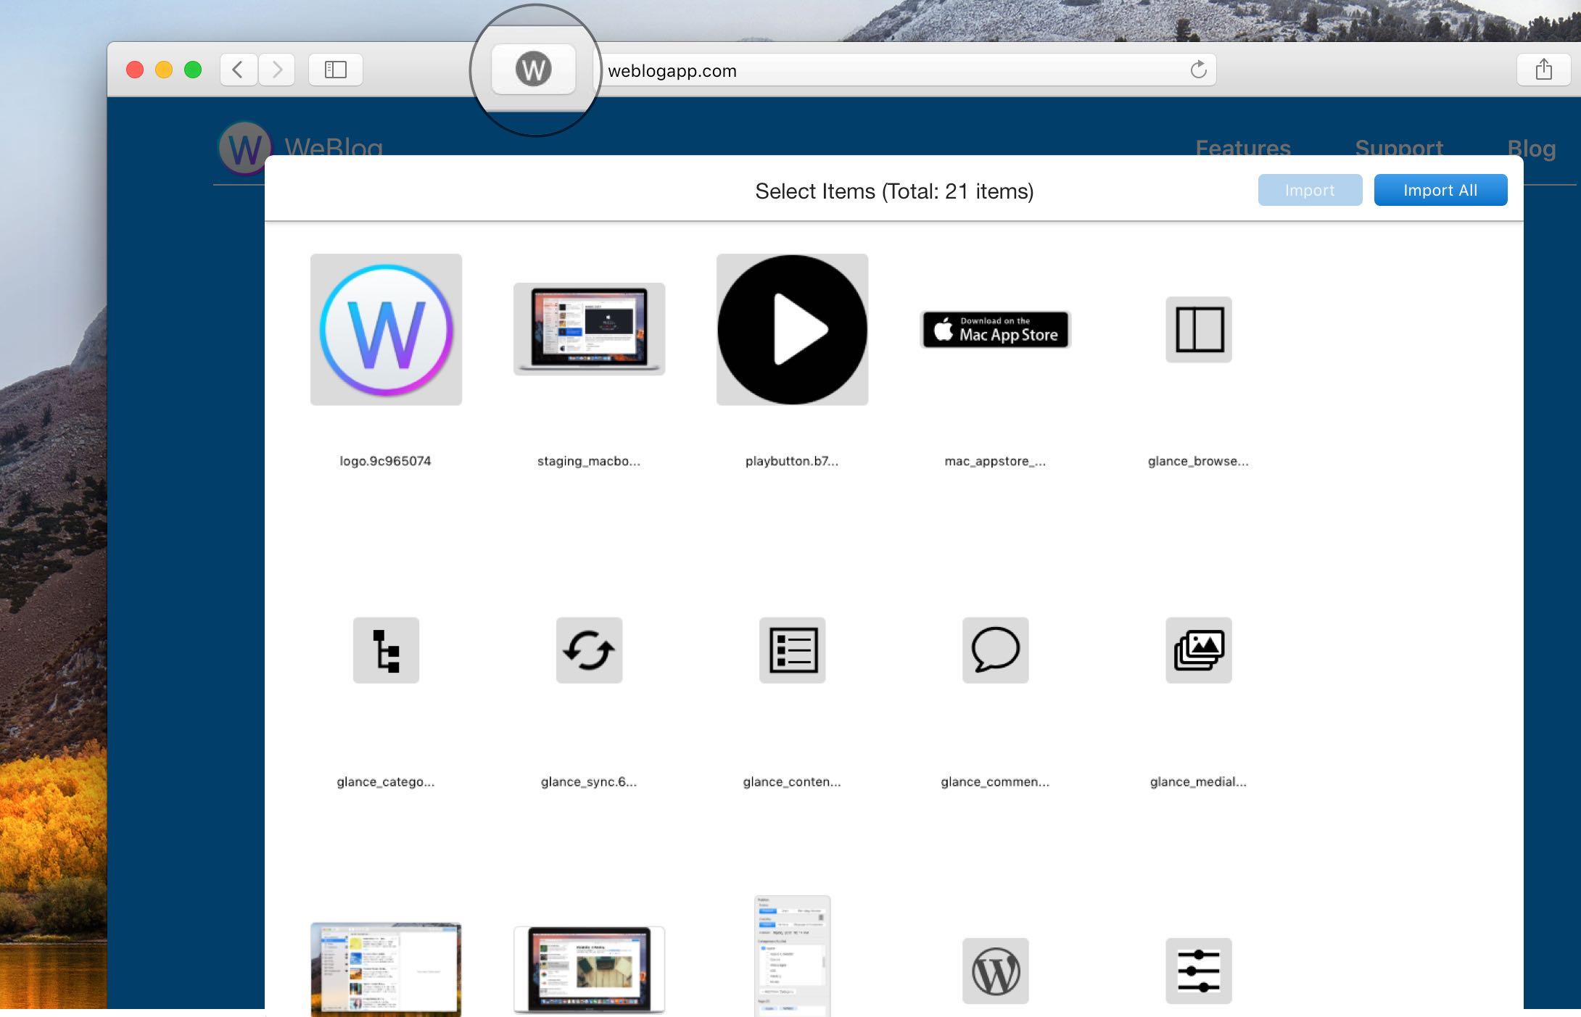The image size is (1581, 1017).
Task: Open the Safari share menu
Action: point(1543,70)
